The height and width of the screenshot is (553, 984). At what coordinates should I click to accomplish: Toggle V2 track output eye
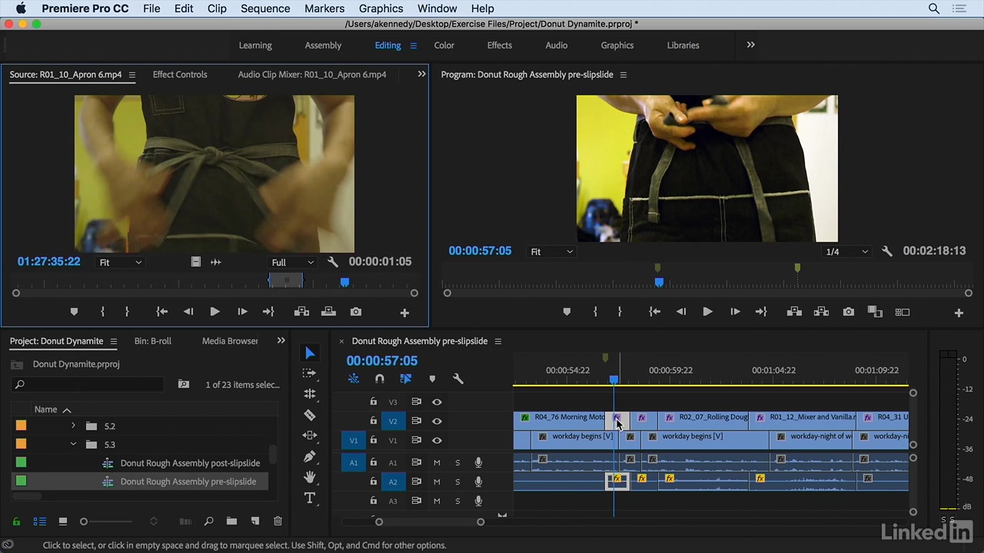tap(437, 421)
